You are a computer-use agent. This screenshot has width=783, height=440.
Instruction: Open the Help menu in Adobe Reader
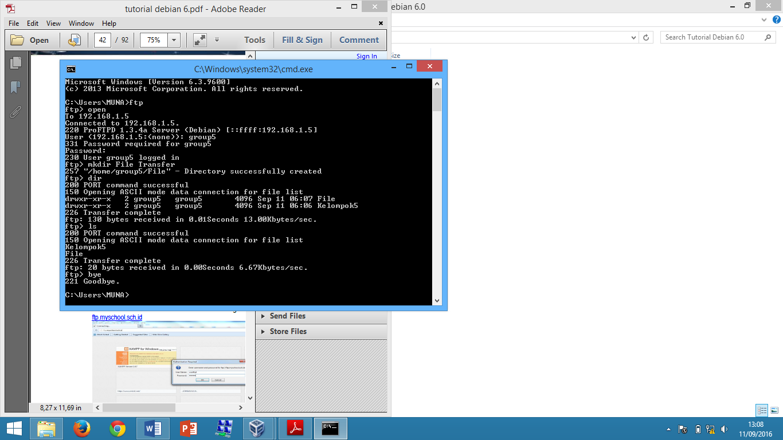(109, 23)
